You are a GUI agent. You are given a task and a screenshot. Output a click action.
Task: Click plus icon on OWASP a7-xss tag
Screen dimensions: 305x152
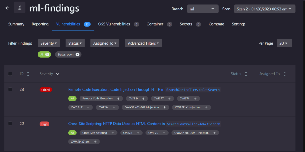pos(95,142)
